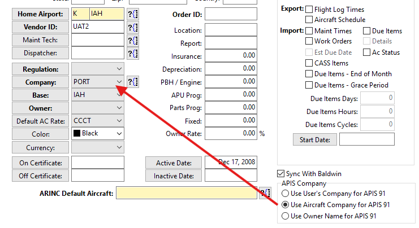Screen dimensions: 419x228
Task: Click lookup icon next to Company dropdown
Action: coord(133,82)
